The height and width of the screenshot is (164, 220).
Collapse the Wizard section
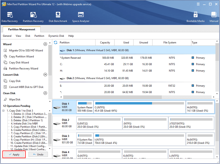[45, 44]
